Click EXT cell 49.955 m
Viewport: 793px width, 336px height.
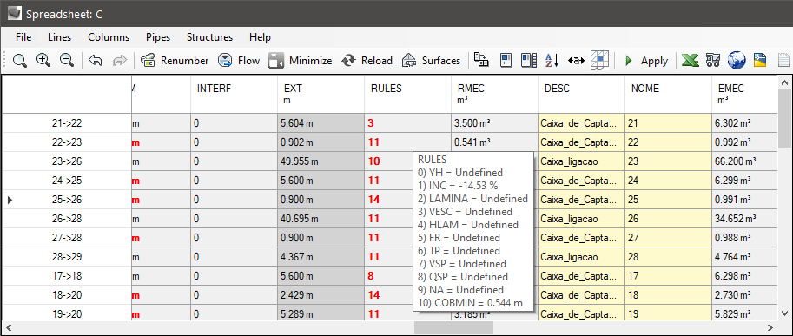pyautogui.click(x=321, y=161)
